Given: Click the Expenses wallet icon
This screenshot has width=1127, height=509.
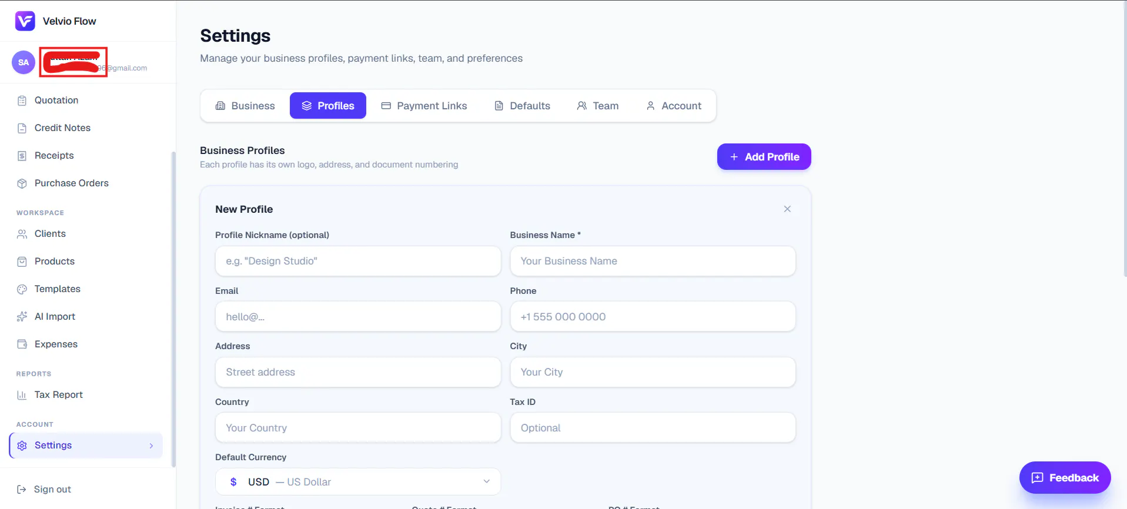Looking at the screenshot, I should [22, 344].
